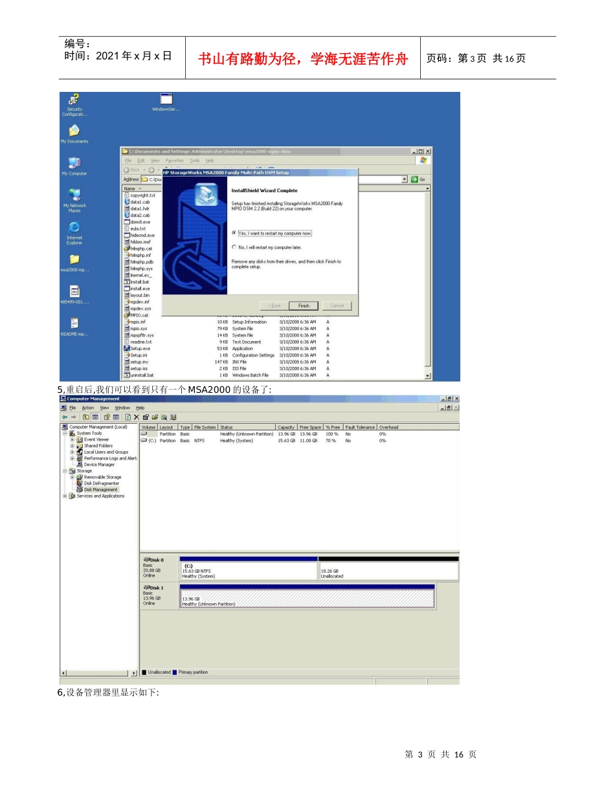Select the readme.txt file name
The height and width of the screenshot is (796, 615).
coord(141,342)
